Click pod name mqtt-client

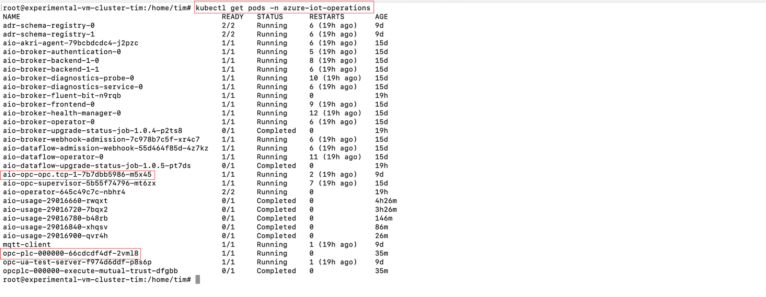27,245
